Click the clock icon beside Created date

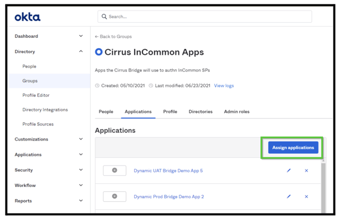pyautogui.click(x=97, y=86)
